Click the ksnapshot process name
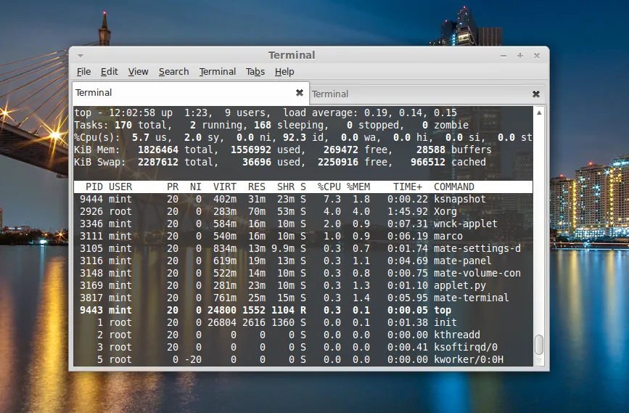 click(x=460, y=199)
